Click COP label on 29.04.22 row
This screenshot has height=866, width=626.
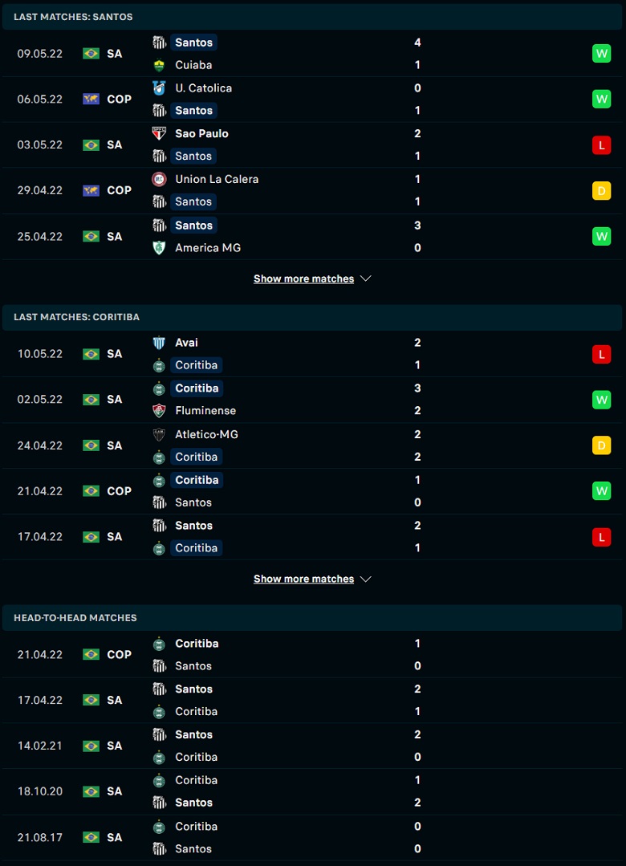(120, 190)
